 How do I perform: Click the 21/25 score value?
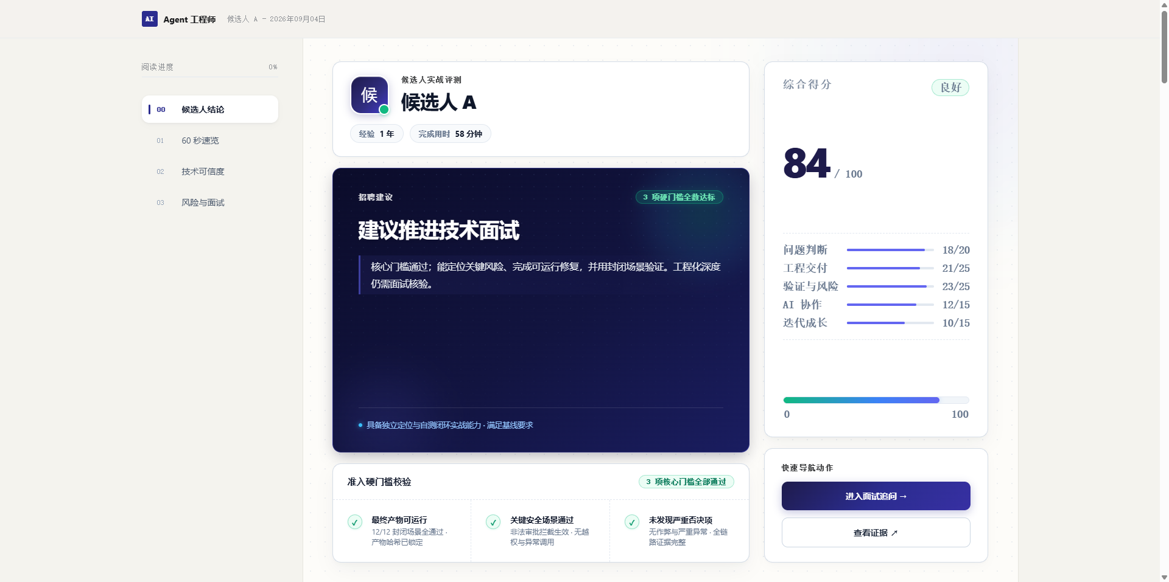956,268
